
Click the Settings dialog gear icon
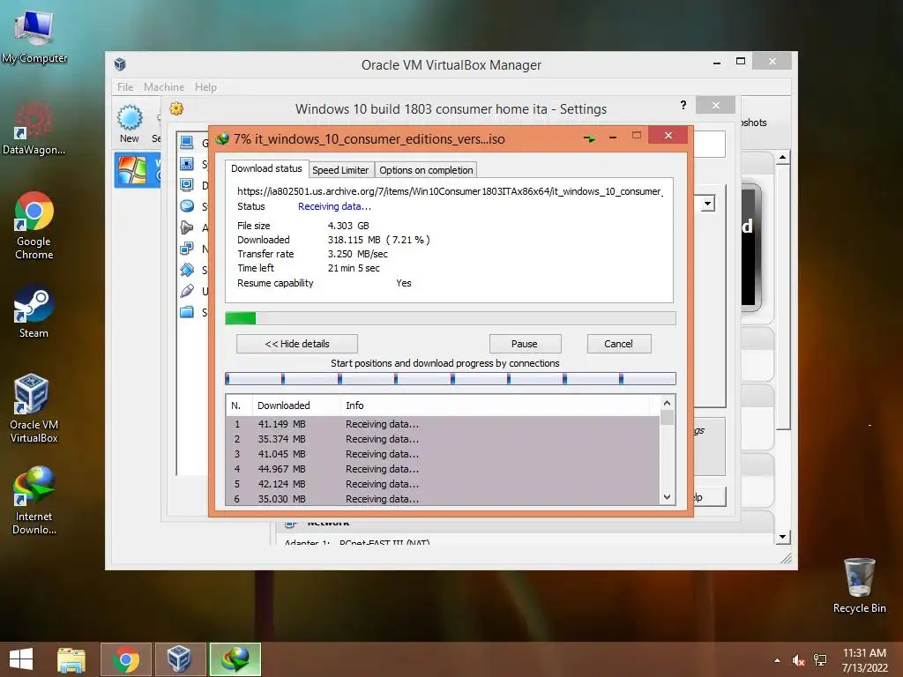pyautogui.click(x=176, y=108)
